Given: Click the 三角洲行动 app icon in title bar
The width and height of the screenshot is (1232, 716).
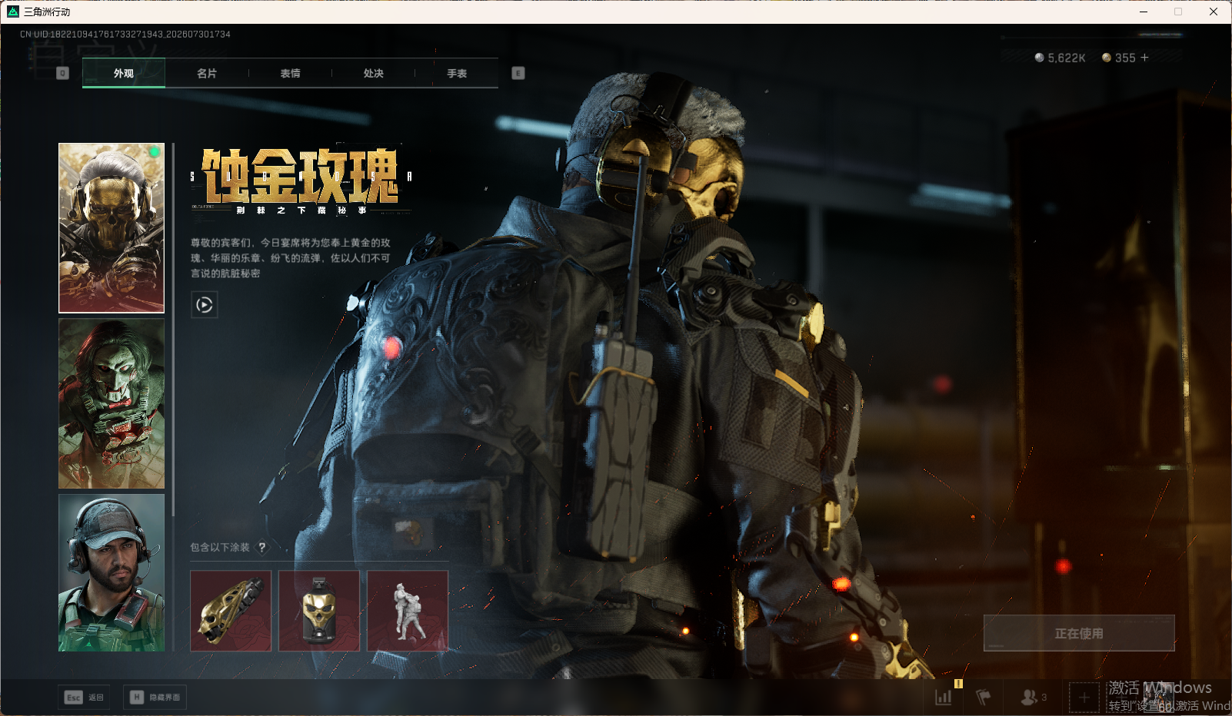Looking at the screenshot, I should [12, 12].
